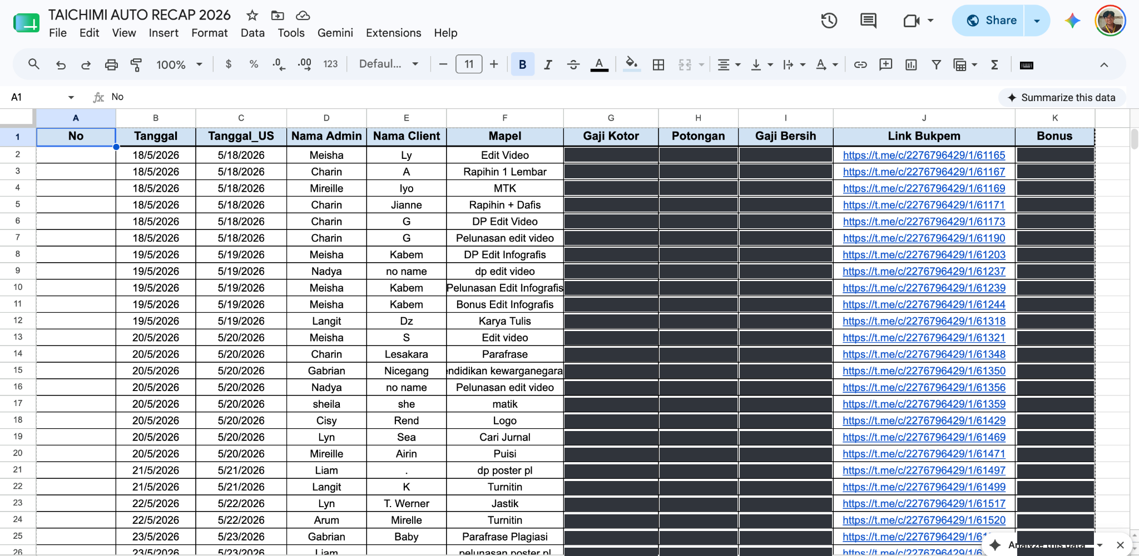
Task: Toggle italic formatting
Action: click(x=548, y=64)
